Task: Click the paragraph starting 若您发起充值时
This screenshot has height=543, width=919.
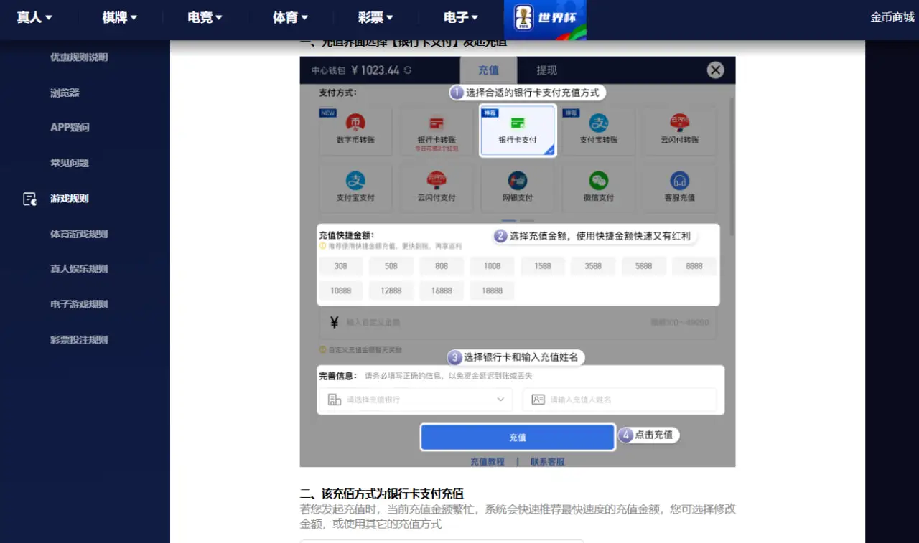Action: coord(518,516)
